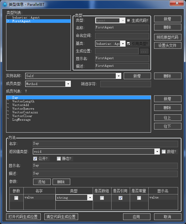
Task: Uncheck the 公开 checkbox
Action: 35,158
